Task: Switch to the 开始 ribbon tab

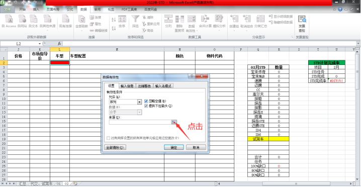Action: pyautogui.click(x=22, y=10)
